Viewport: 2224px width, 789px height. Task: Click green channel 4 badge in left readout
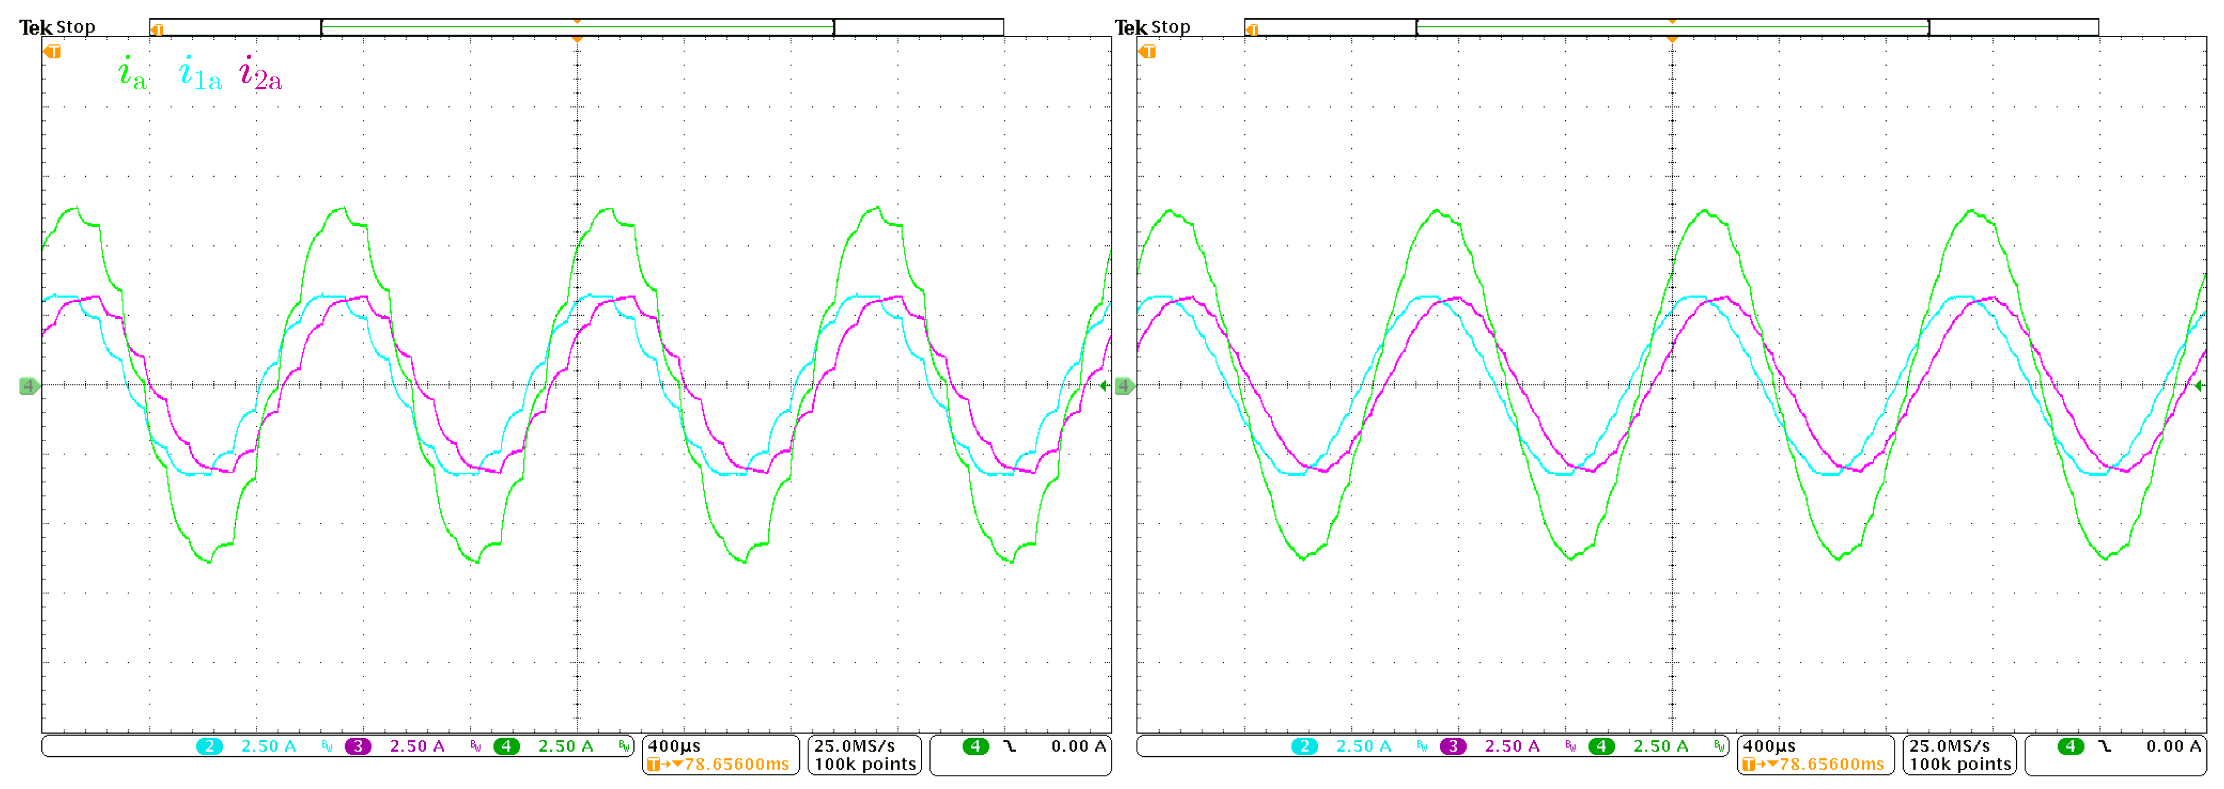click(x=506, y=746)
